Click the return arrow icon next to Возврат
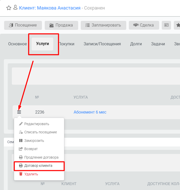Image resolution: width=180 pixels, height=190 pixels. (x=21, y=149)
